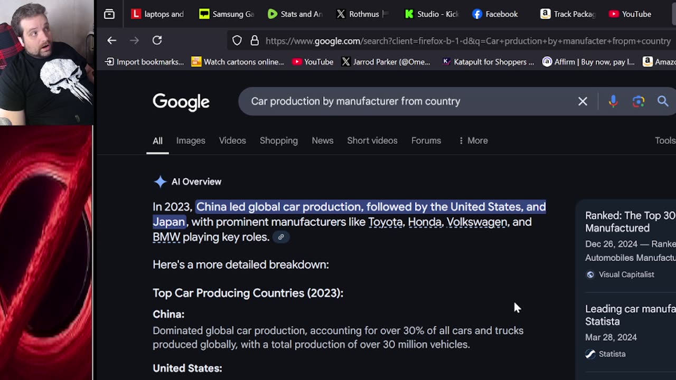Clear the search query with X
Image resolution: width=676 pixels, height=380 pixels.
pos(583,101)
